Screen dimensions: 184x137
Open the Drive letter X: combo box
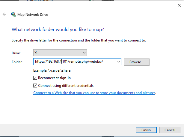60,53
